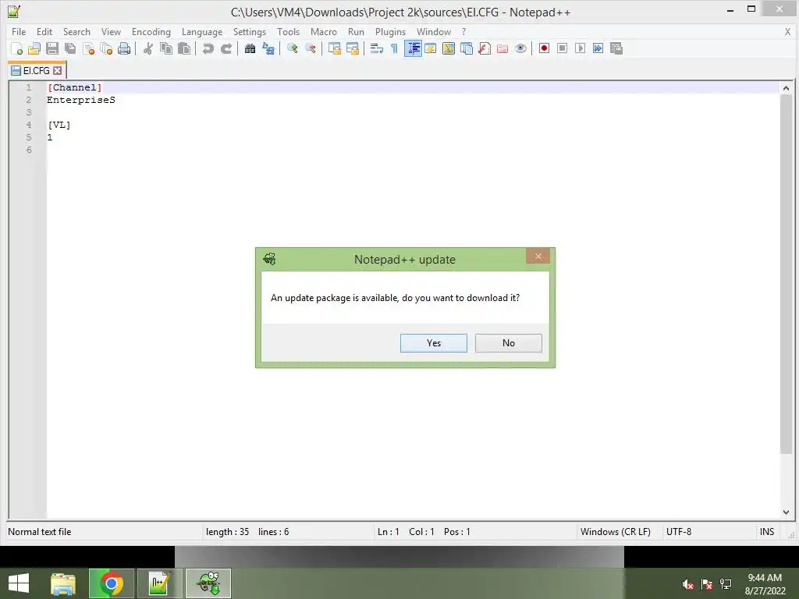The image size is (799, 599).
Task: Toggle the Monitoring eye icon
Action: [x=520, y=48]
